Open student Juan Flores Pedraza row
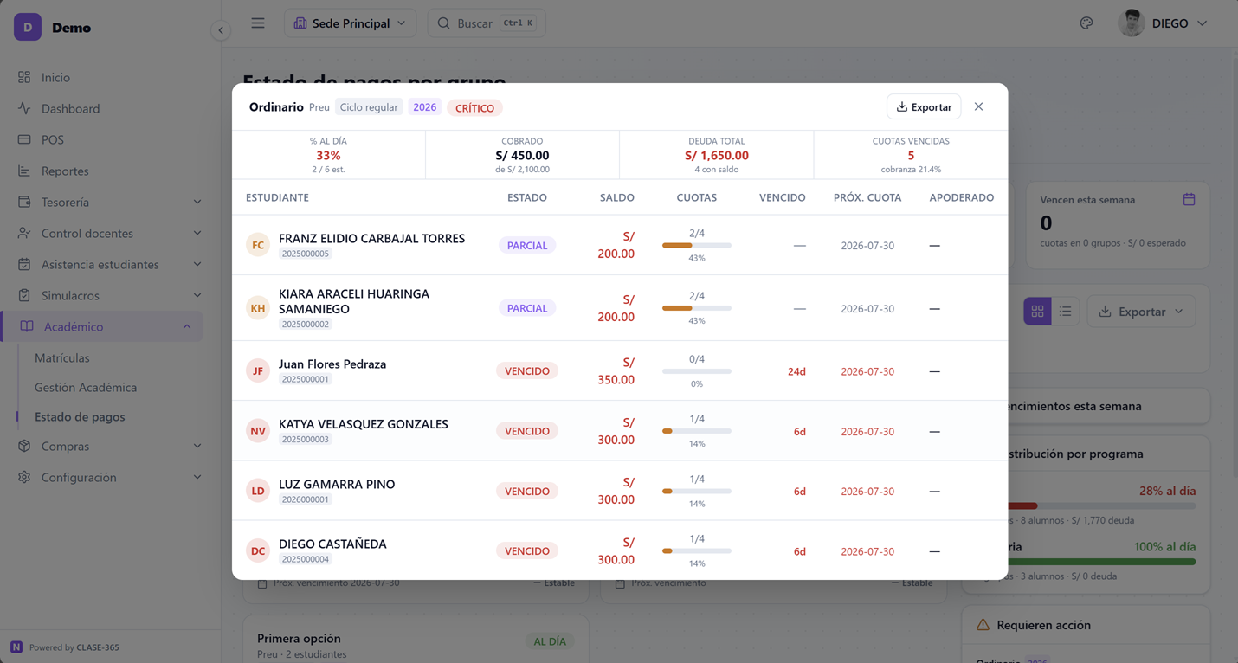Screen dimensions: 1238x663 pyautogui.click(x=620, y=370)
